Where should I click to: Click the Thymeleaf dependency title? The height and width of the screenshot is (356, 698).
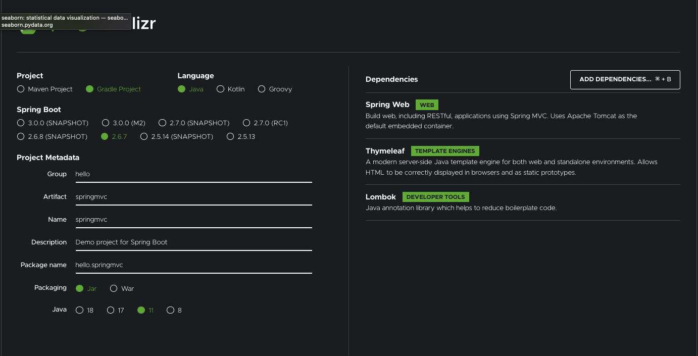[x=385, y=150]
